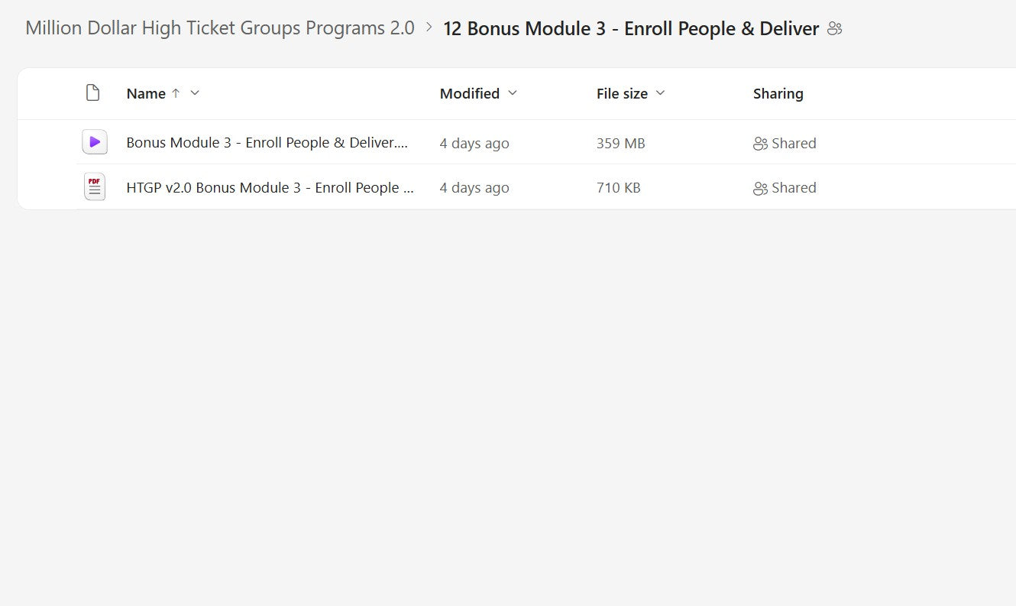1016x606 pixels.
Task: Select the current folder title in breadcrumb
Action: [x=631, y=28]
